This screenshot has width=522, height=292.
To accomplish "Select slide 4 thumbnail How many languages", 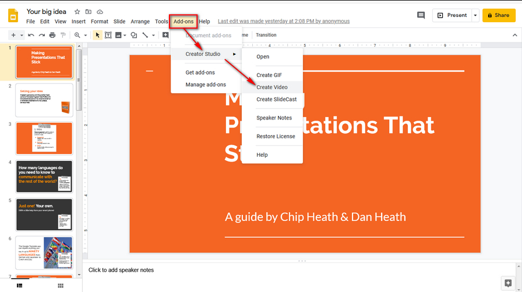I will click(x=44, y=177).
